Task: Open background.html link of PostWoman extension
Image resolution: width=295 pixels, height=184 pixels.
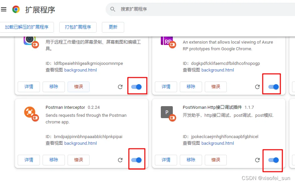Action: (218, 143)
